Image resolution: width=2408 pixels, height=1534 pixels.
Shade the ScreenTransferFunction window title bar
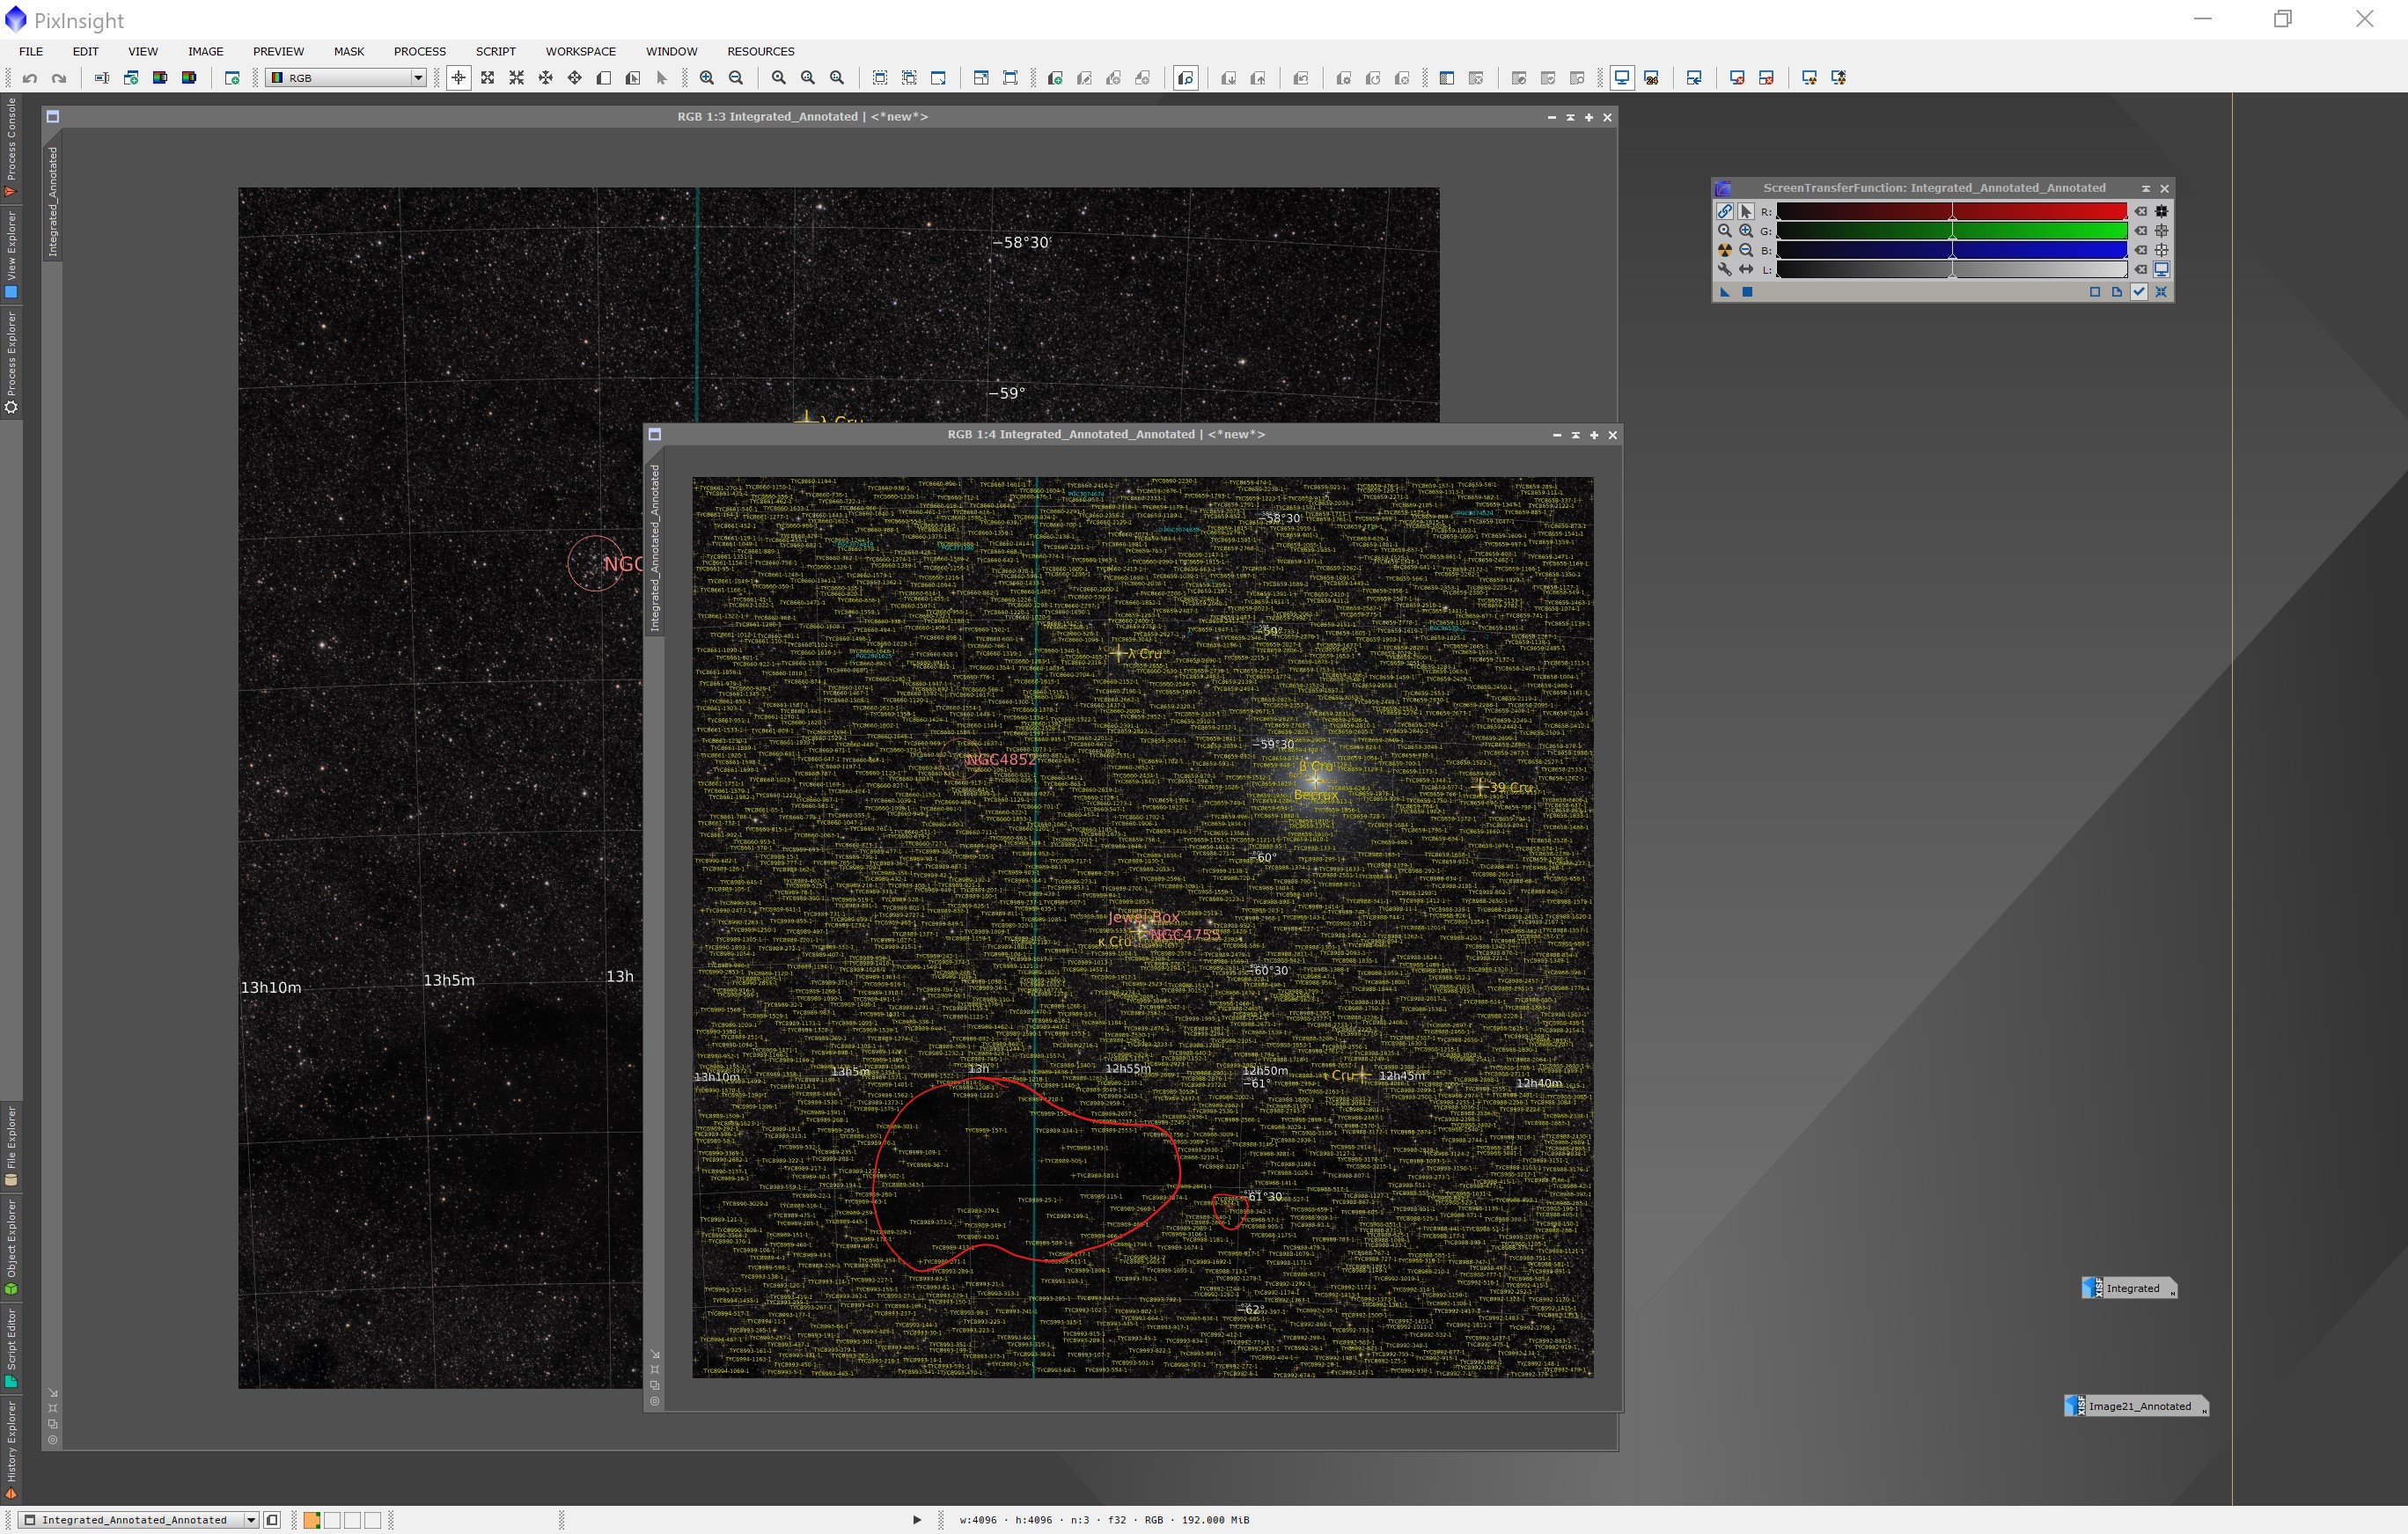tap(2146, 188)
